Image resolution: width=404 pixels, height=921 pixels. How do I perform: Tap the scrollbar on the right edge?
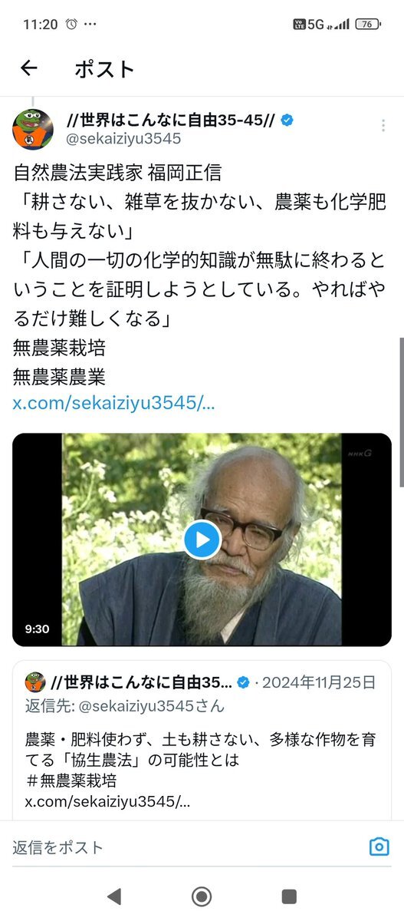click(401, 411)
